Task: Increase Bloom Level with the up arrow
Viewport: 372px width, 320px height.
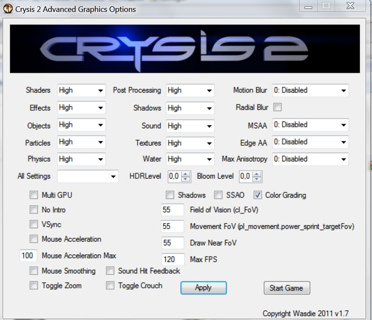Action: (x=257, y=174)
